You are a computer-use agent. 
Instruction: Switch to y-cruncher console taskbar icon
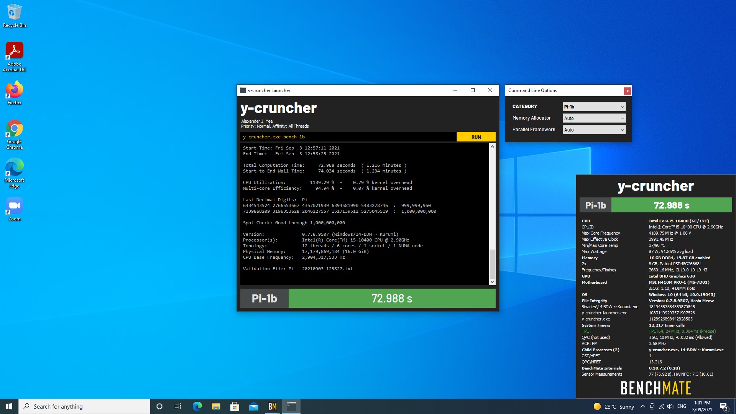click(291, 406)
